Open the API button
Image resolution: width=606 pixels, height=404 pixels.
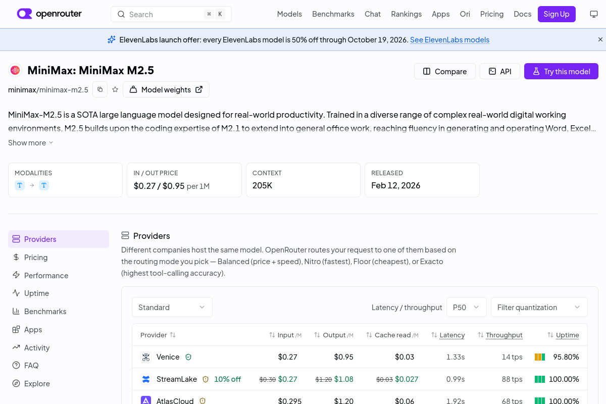[500, 71]
